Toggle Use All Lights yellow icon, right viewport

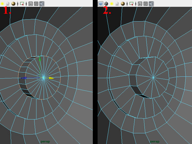pyautogui.click(x=112, y=4)
